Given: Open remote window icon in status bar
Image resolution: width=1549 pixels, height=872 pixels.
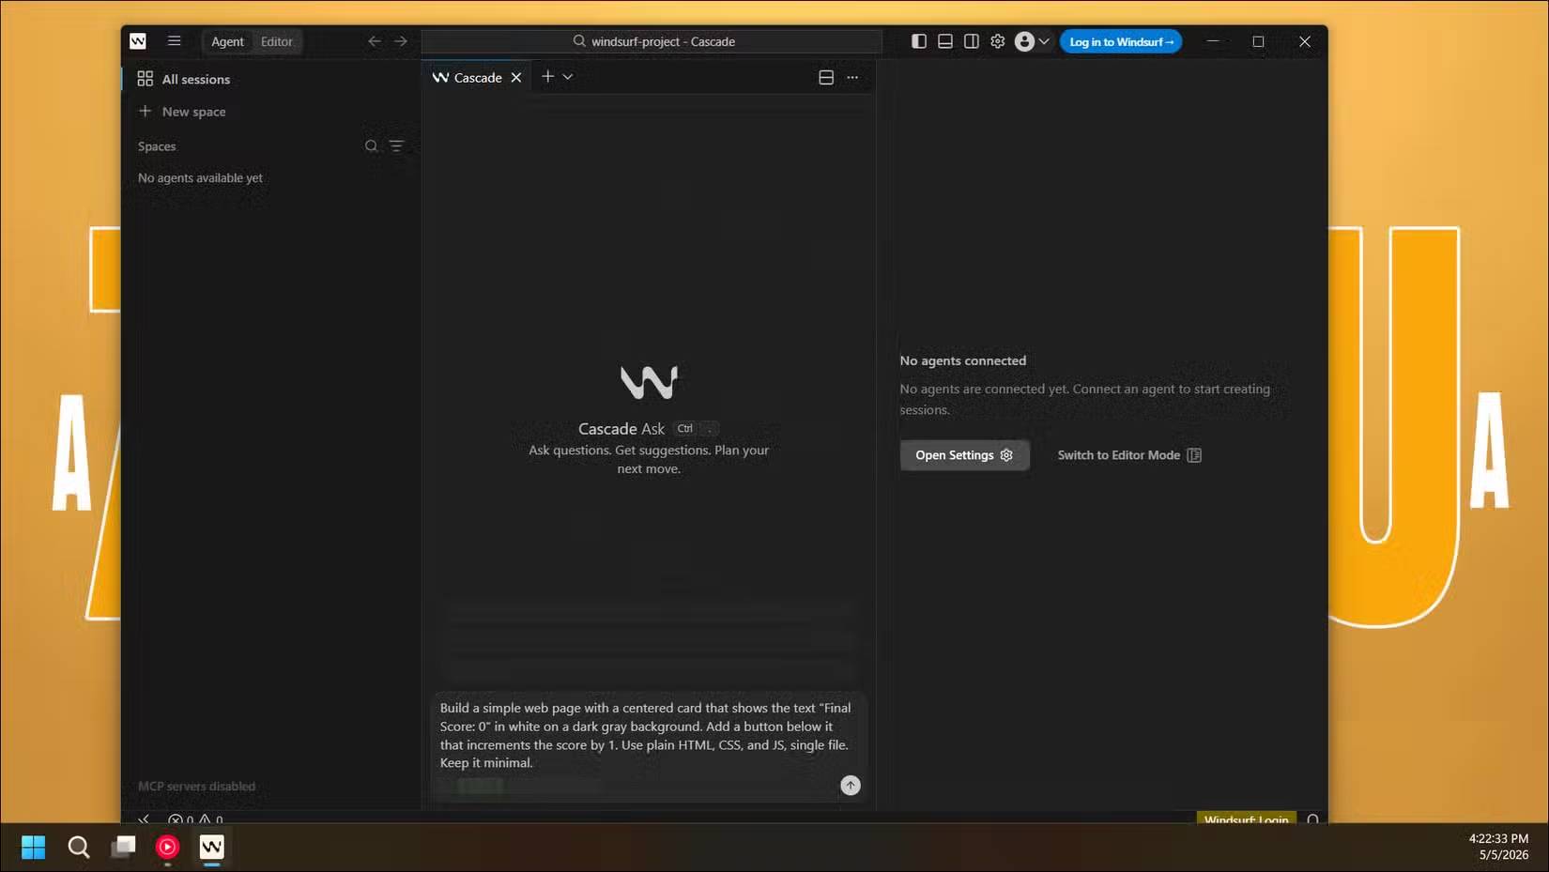Looking at the screenshot, I should (x=144, y=818).
